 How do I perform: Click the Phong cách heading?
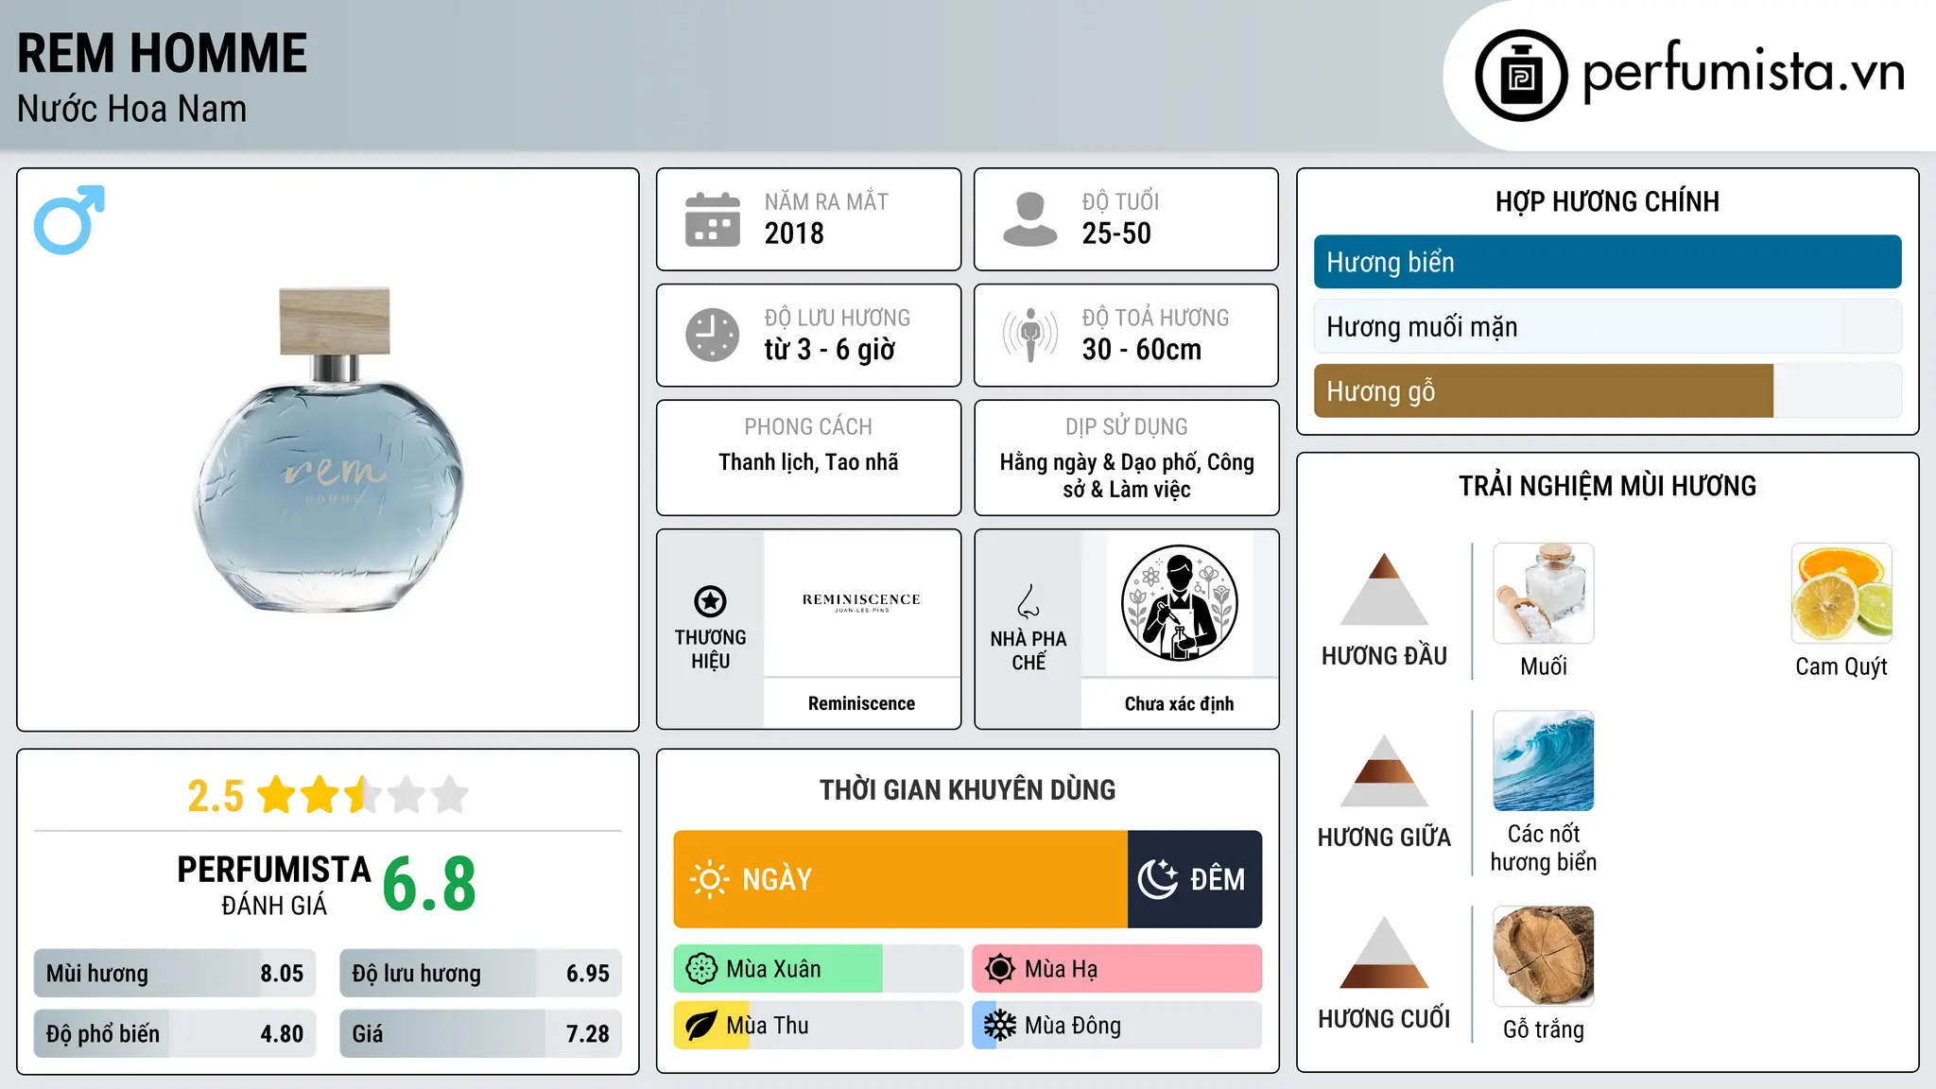pos(808,427)
